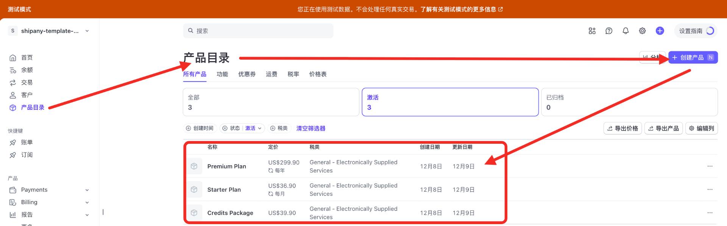Select the 已归档 status card
The image size is (727, 226).
tap(629, 102)
